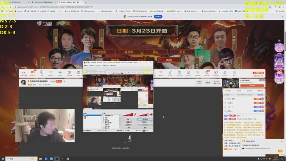
Task: Mute the red speaker icon in OBS
Action: (151, 114)
